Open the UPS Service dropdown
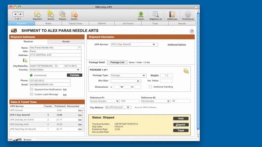The image size is (262, 147). [134, 45]
